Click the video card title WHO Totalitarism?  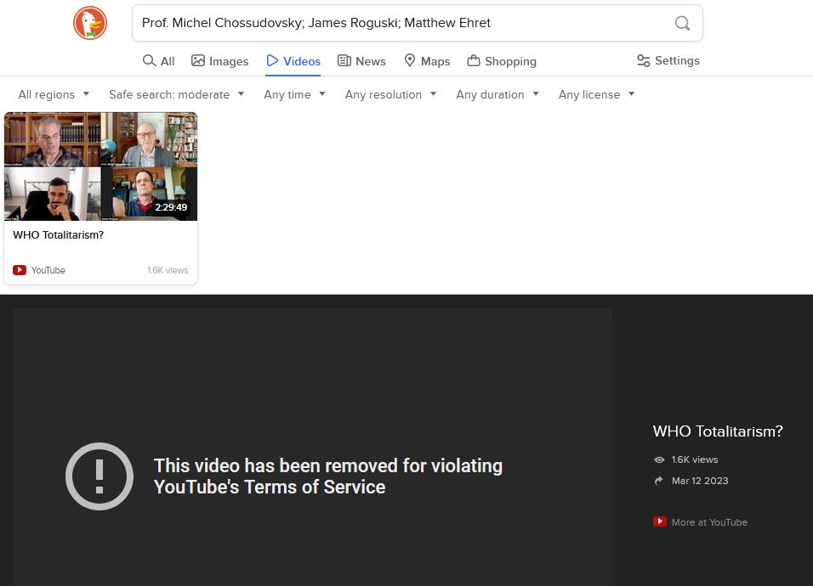click(x=58, y=235)
